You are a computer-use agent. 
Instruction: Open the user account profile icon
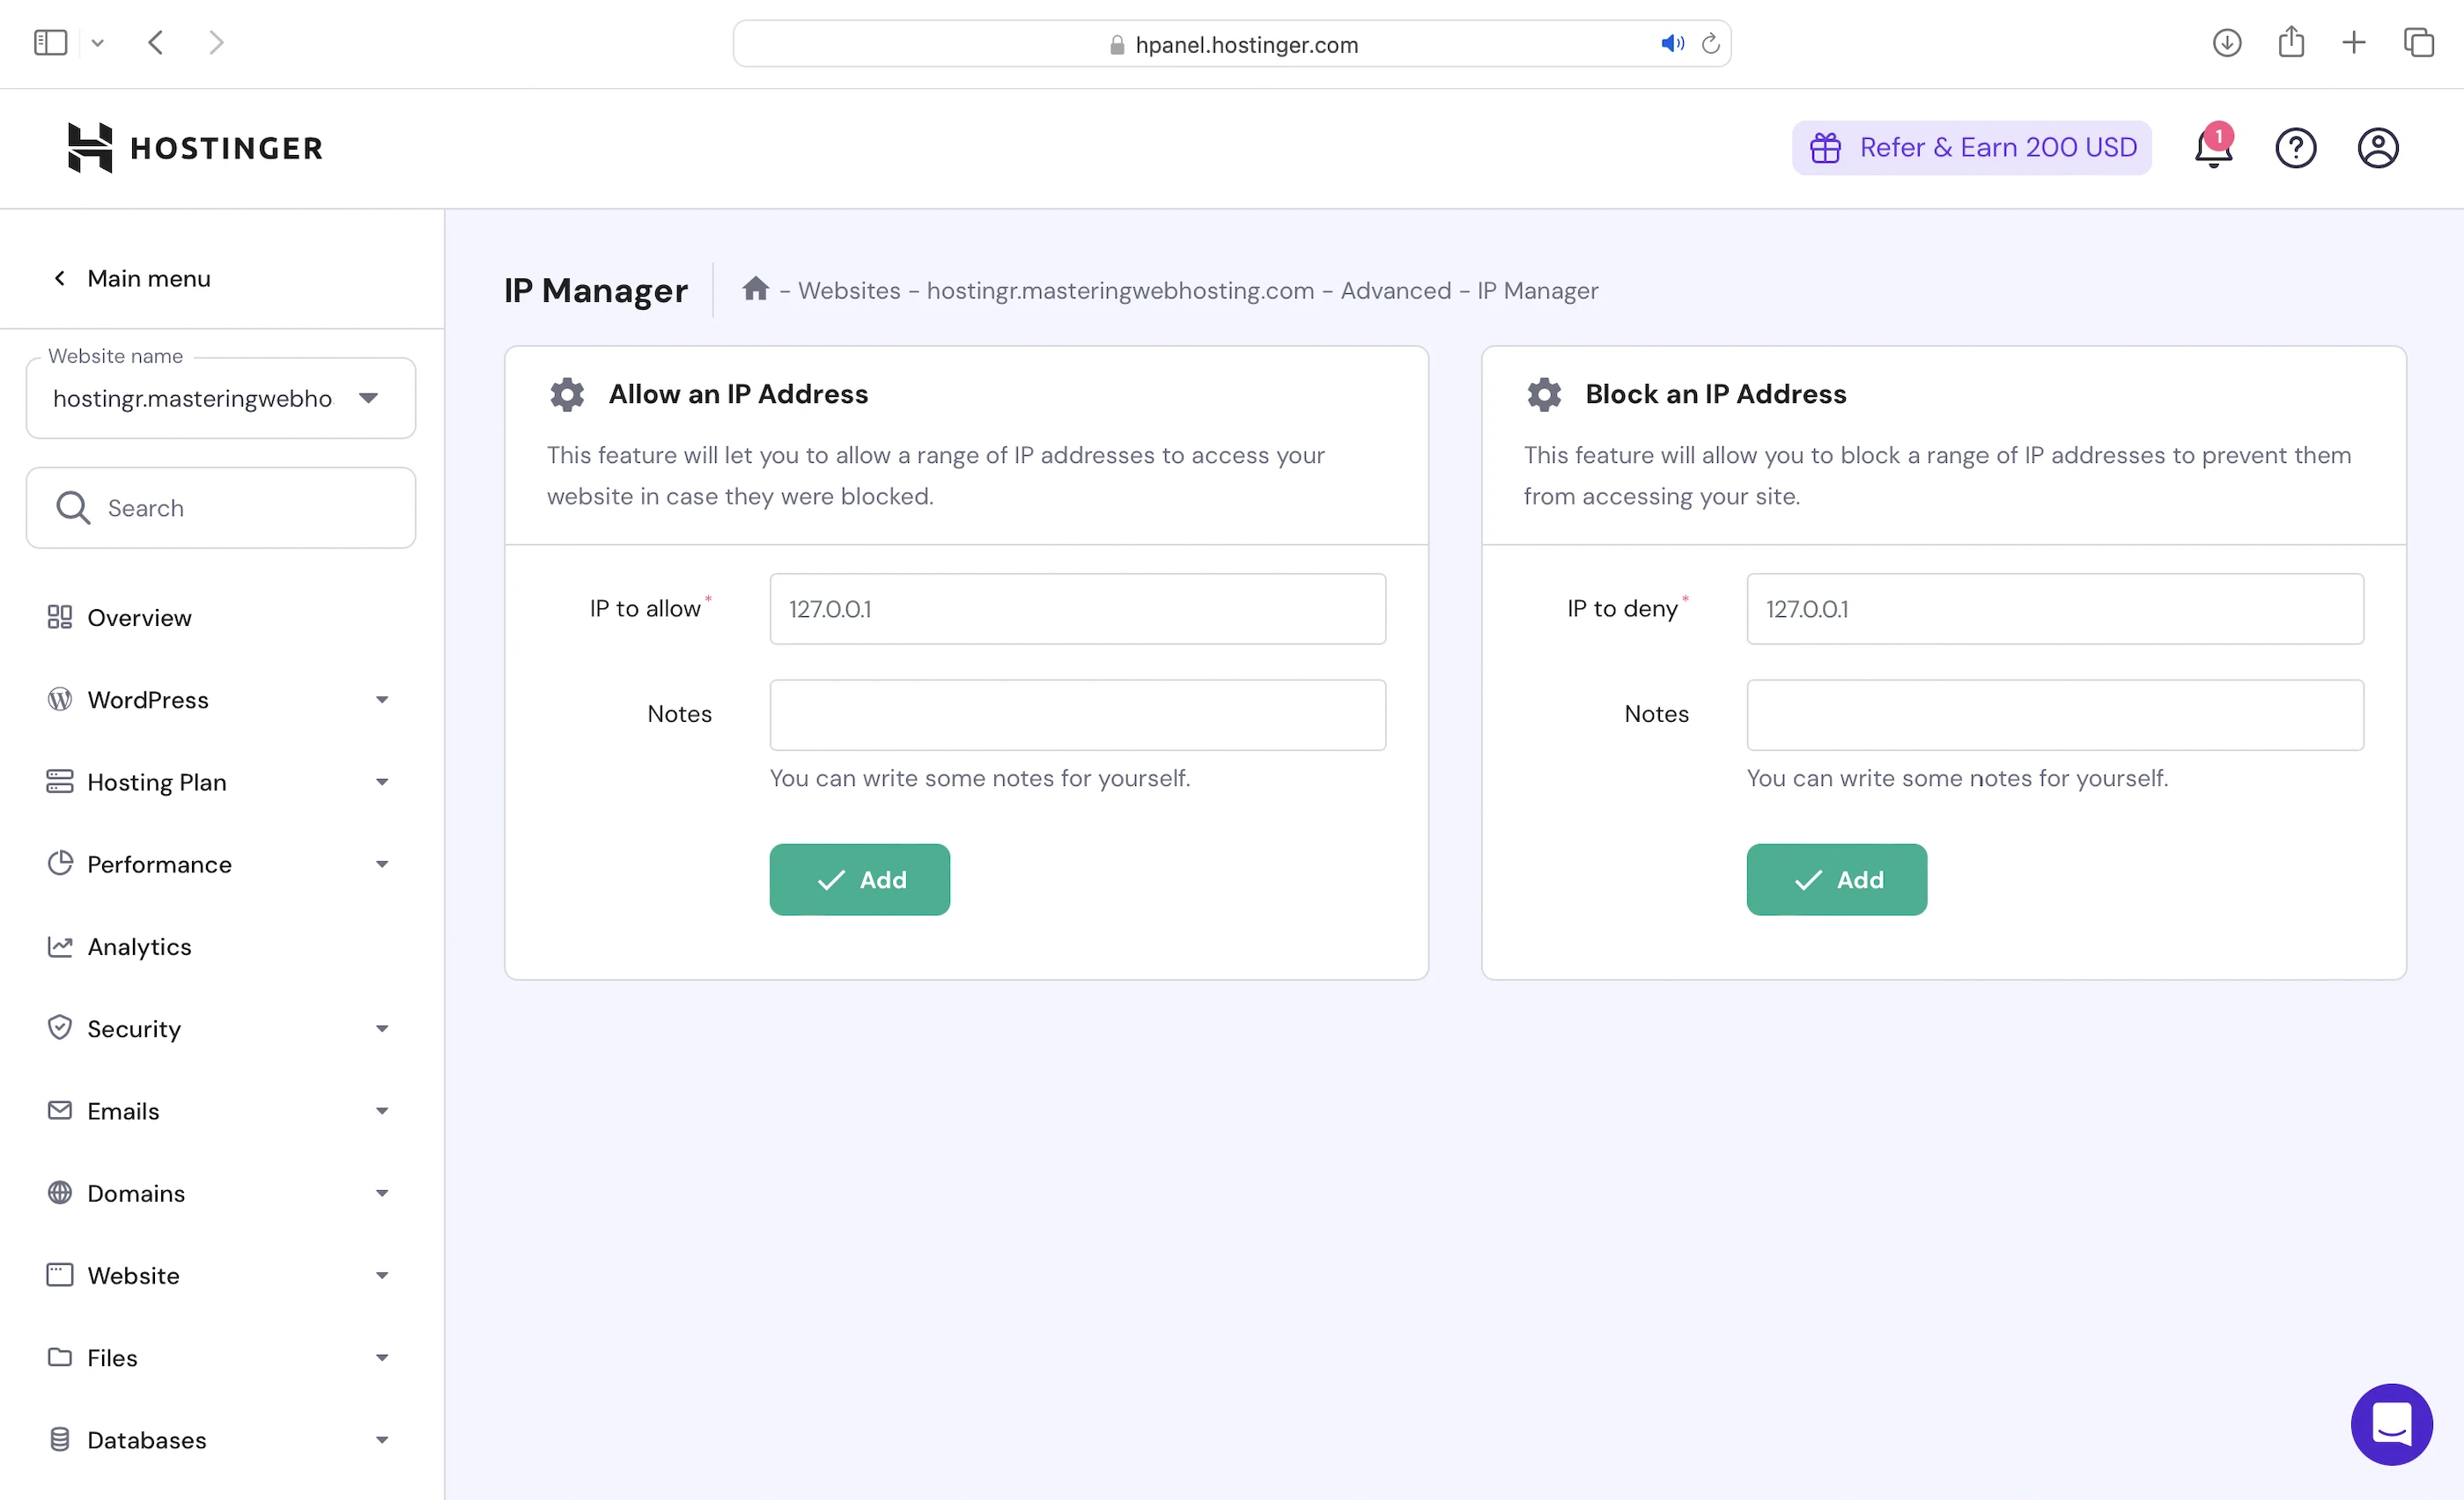pyautogui.click(x=2377, y=149)
